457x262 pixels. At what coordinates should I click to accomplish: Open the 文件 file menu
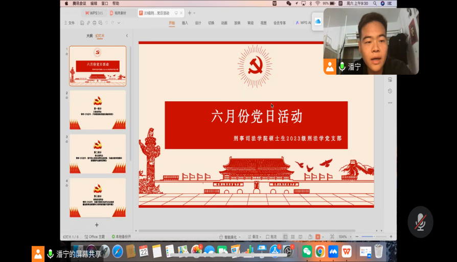(71, 23)
